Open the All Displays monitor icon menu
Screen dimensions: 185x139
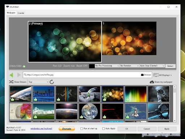click(156, 75)
